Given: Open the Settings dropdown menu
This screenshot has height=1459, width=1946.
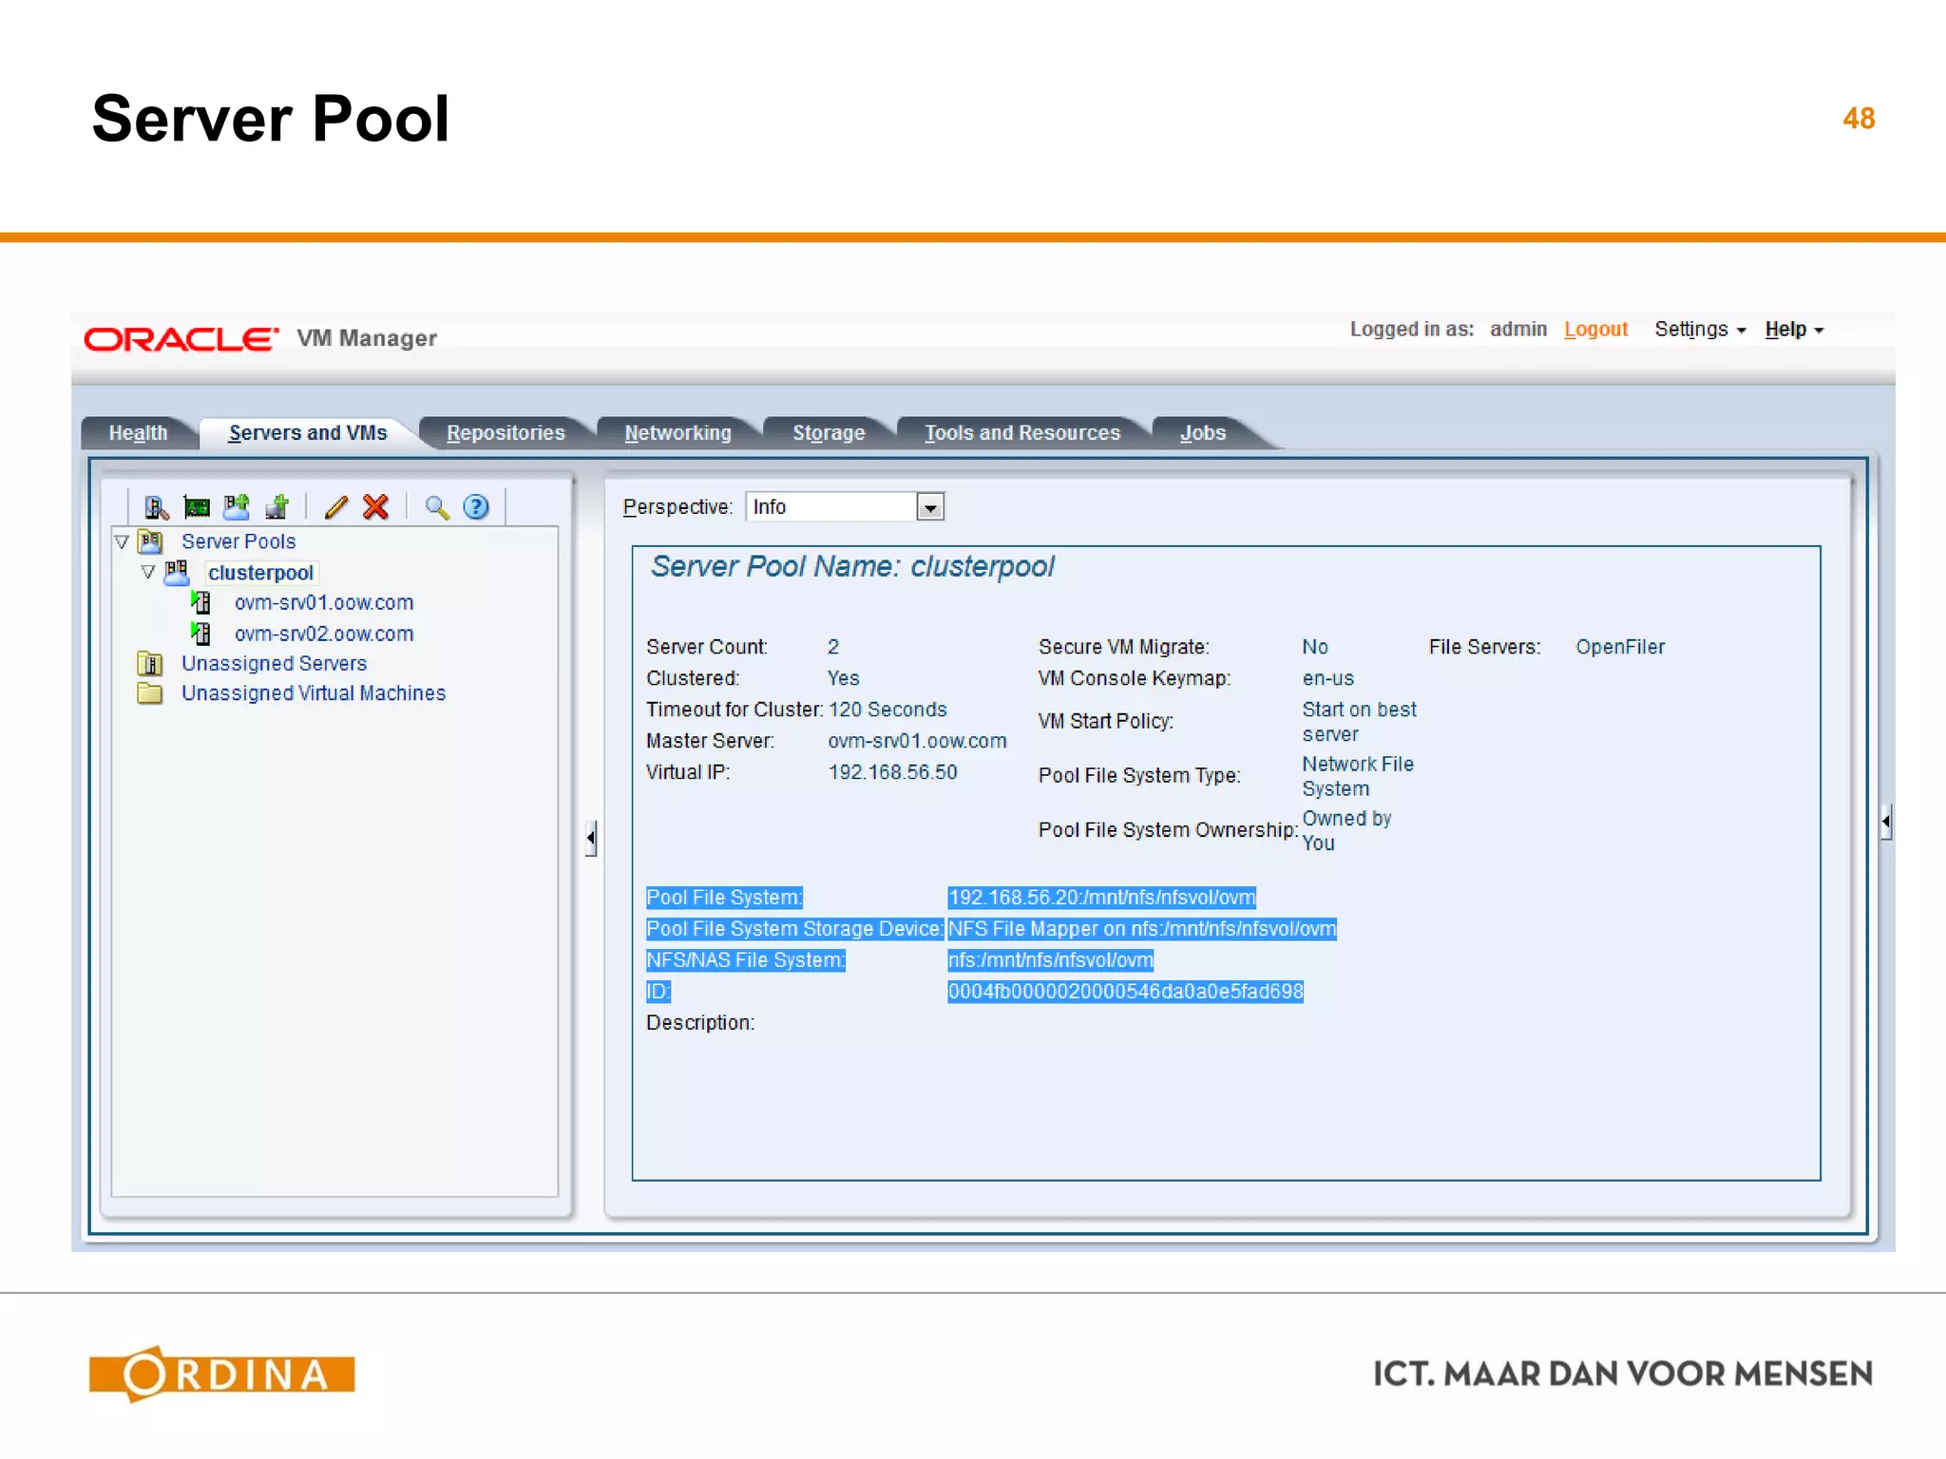Looking at the screenshot, I should (x=1700, y=330).
